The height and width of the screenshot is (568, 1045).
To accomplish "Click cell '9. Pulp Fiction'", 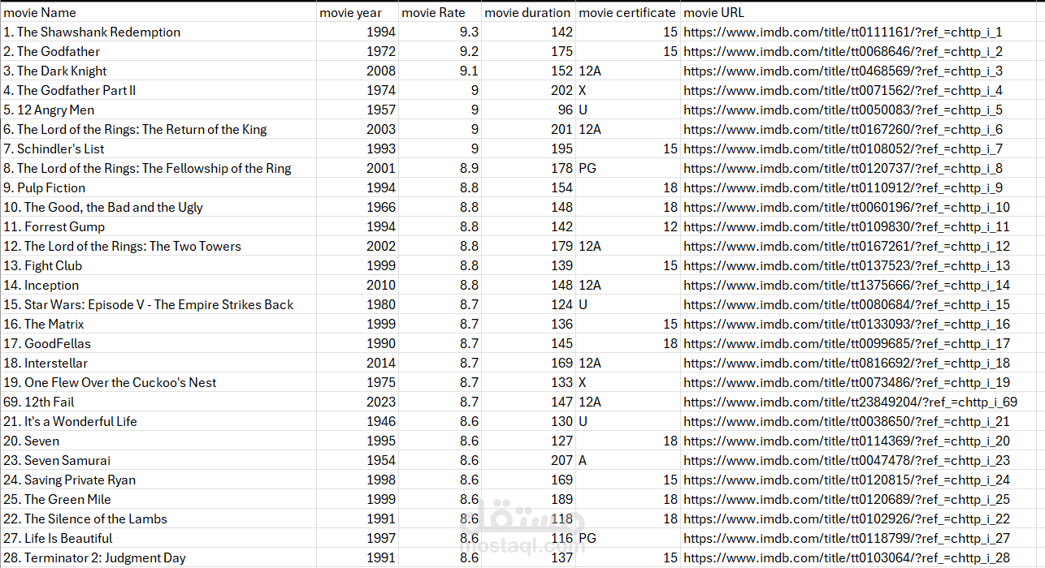I will (x=159, y=187).
